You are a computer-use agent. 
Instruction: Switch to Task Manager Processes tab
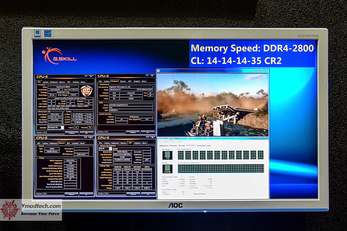(x=173, y=145)
